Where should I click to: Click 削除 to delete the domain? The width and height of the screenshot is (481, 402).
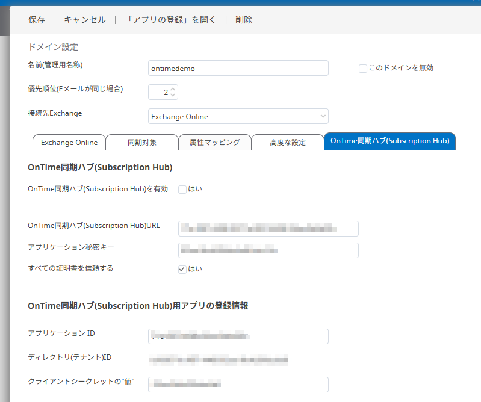coord(244,20)
